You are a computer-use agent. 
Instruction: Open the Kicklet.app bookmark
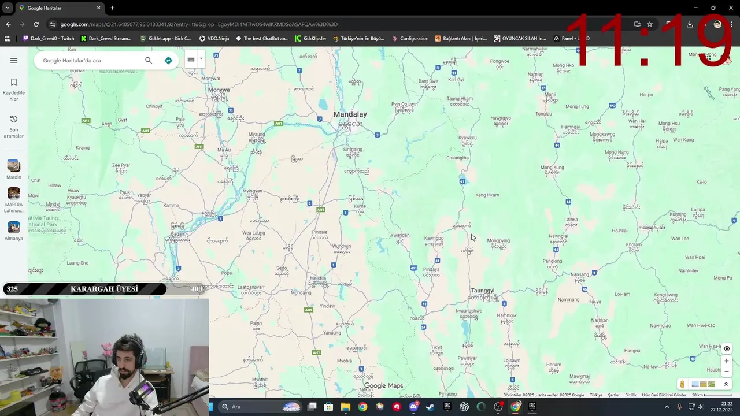pos(165,39)
